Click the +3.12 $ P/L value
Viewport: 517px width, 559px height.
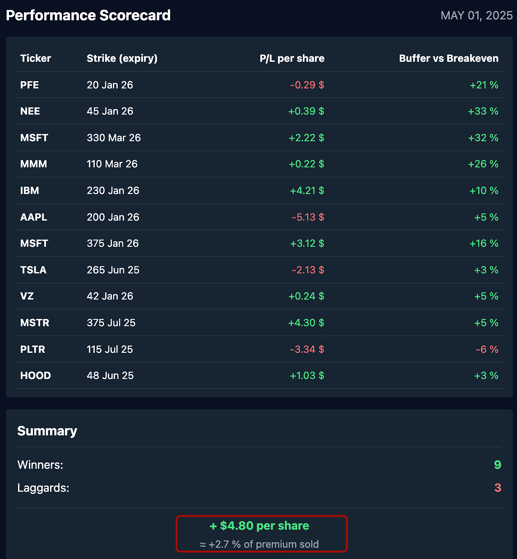(x=307, y=243)
